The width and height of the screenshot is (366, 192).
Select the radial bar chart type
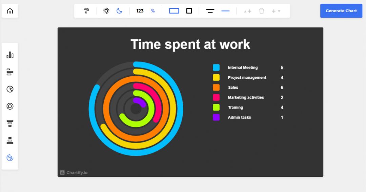point(10,158)
